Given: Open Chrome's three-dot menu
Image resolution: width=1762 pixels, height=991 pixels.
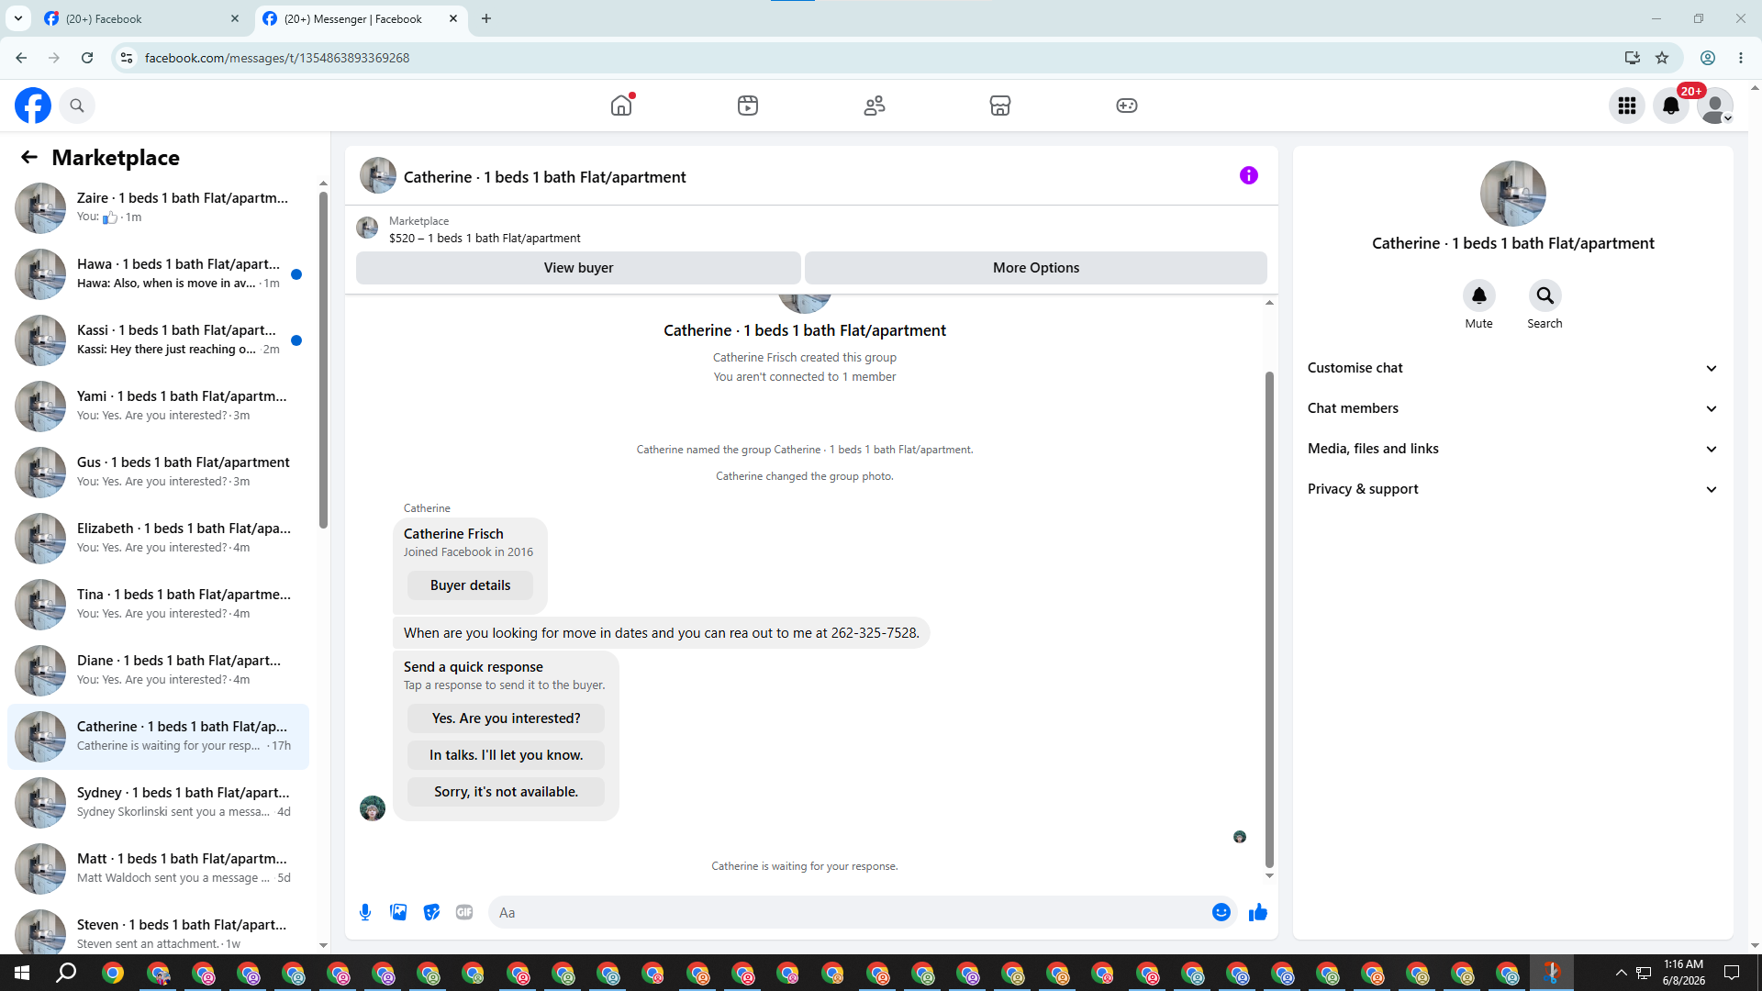Looking at the screenshot, I should click(1741, 58).
